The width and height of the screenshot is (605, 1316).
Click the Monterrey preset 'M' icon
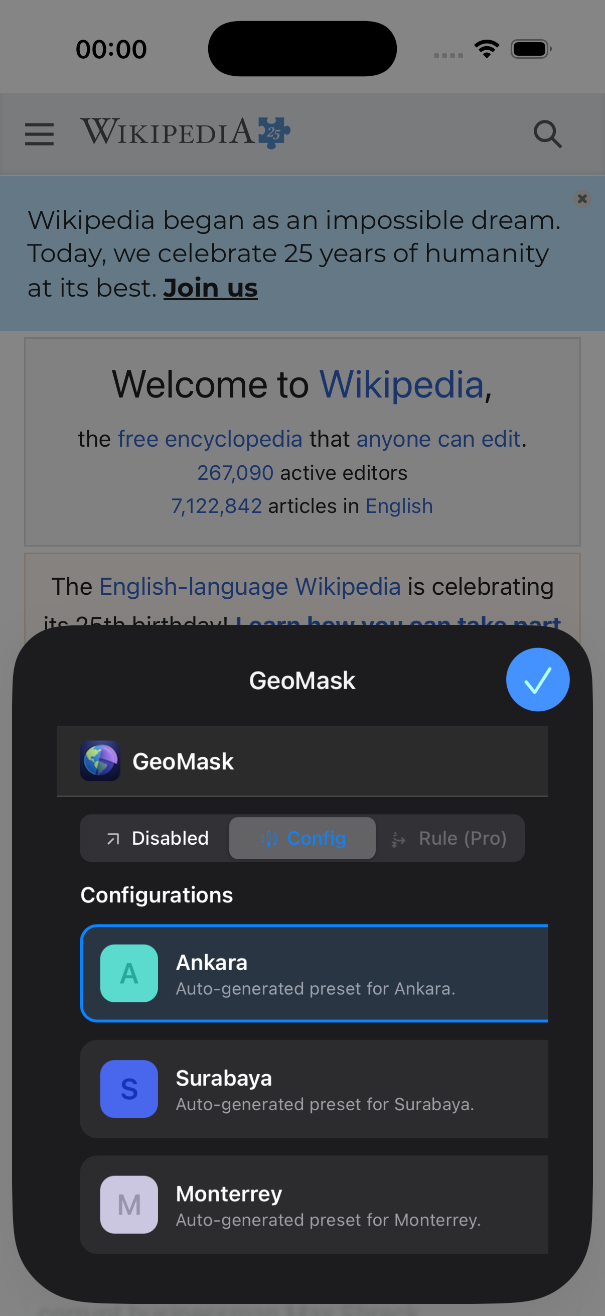point(128,1206)
